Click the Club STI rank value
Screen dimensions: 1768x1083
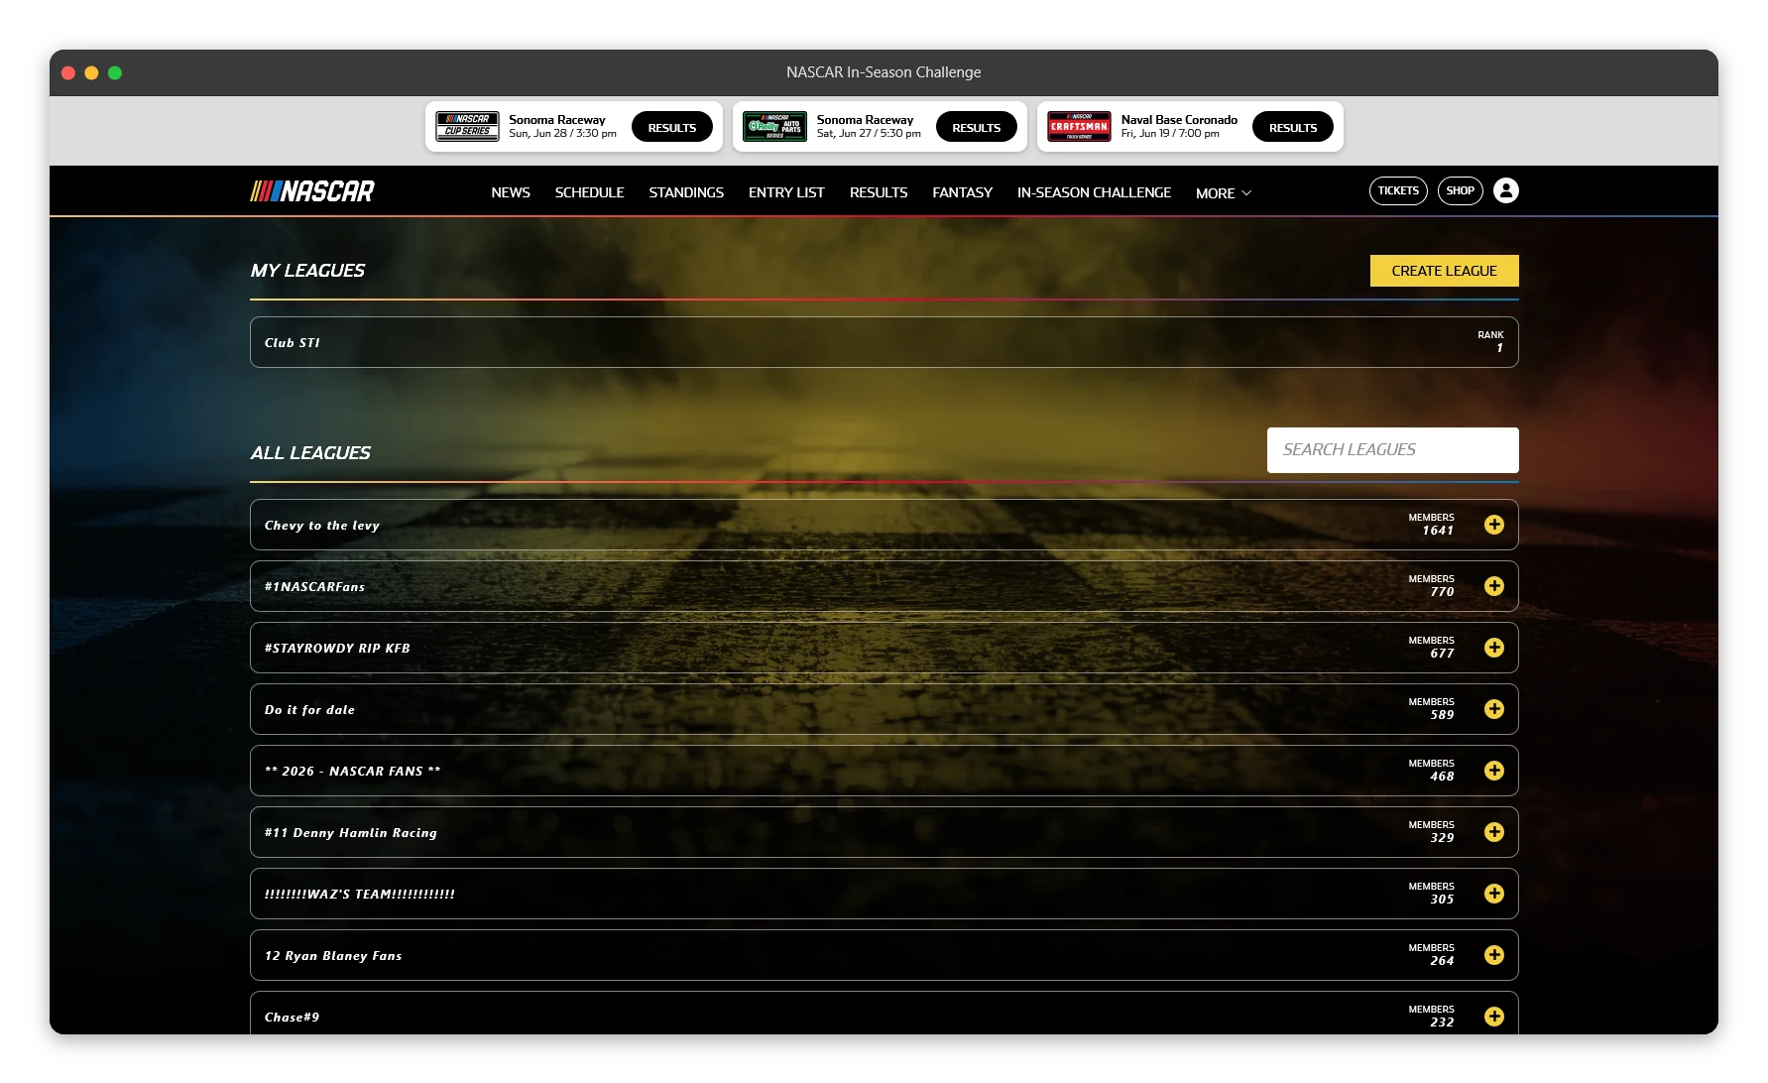[1499, 348]
